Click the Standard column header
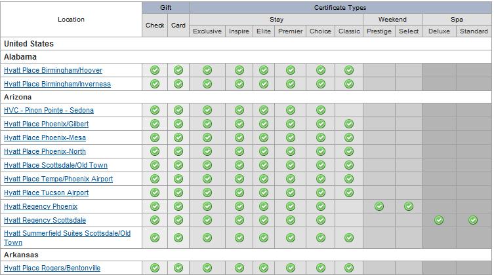This screenshot has width=494, height=275. 474,31
